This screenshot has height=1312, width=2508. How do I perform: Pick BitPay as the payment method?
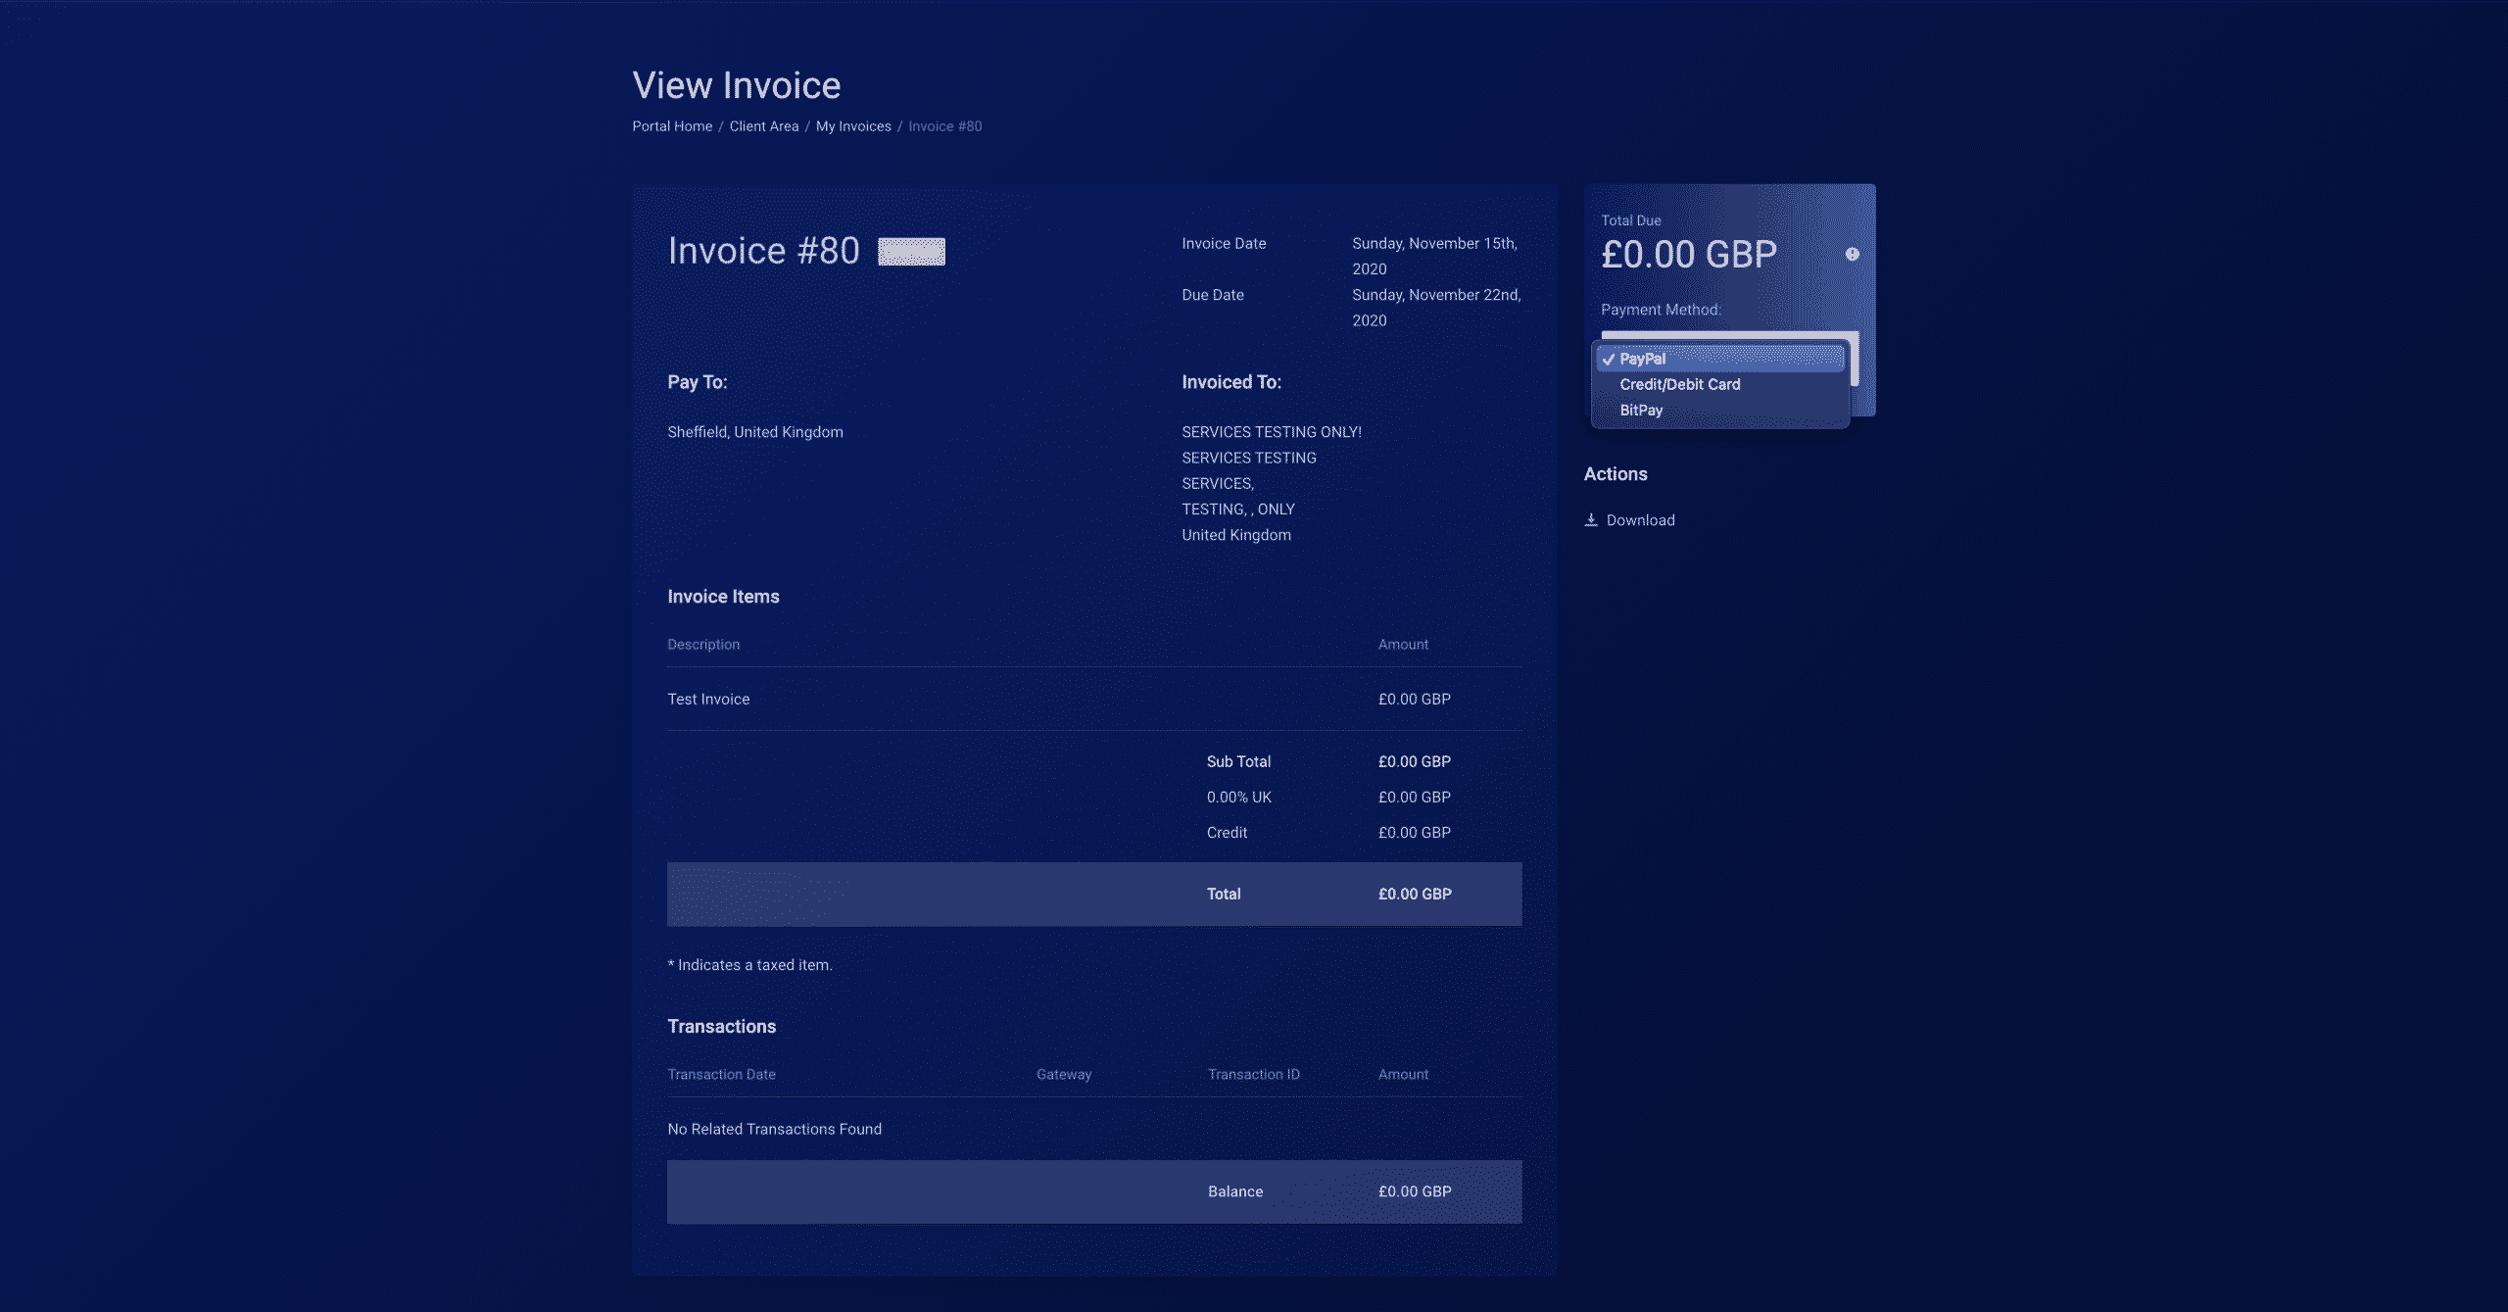click(x=1720, y=410)
